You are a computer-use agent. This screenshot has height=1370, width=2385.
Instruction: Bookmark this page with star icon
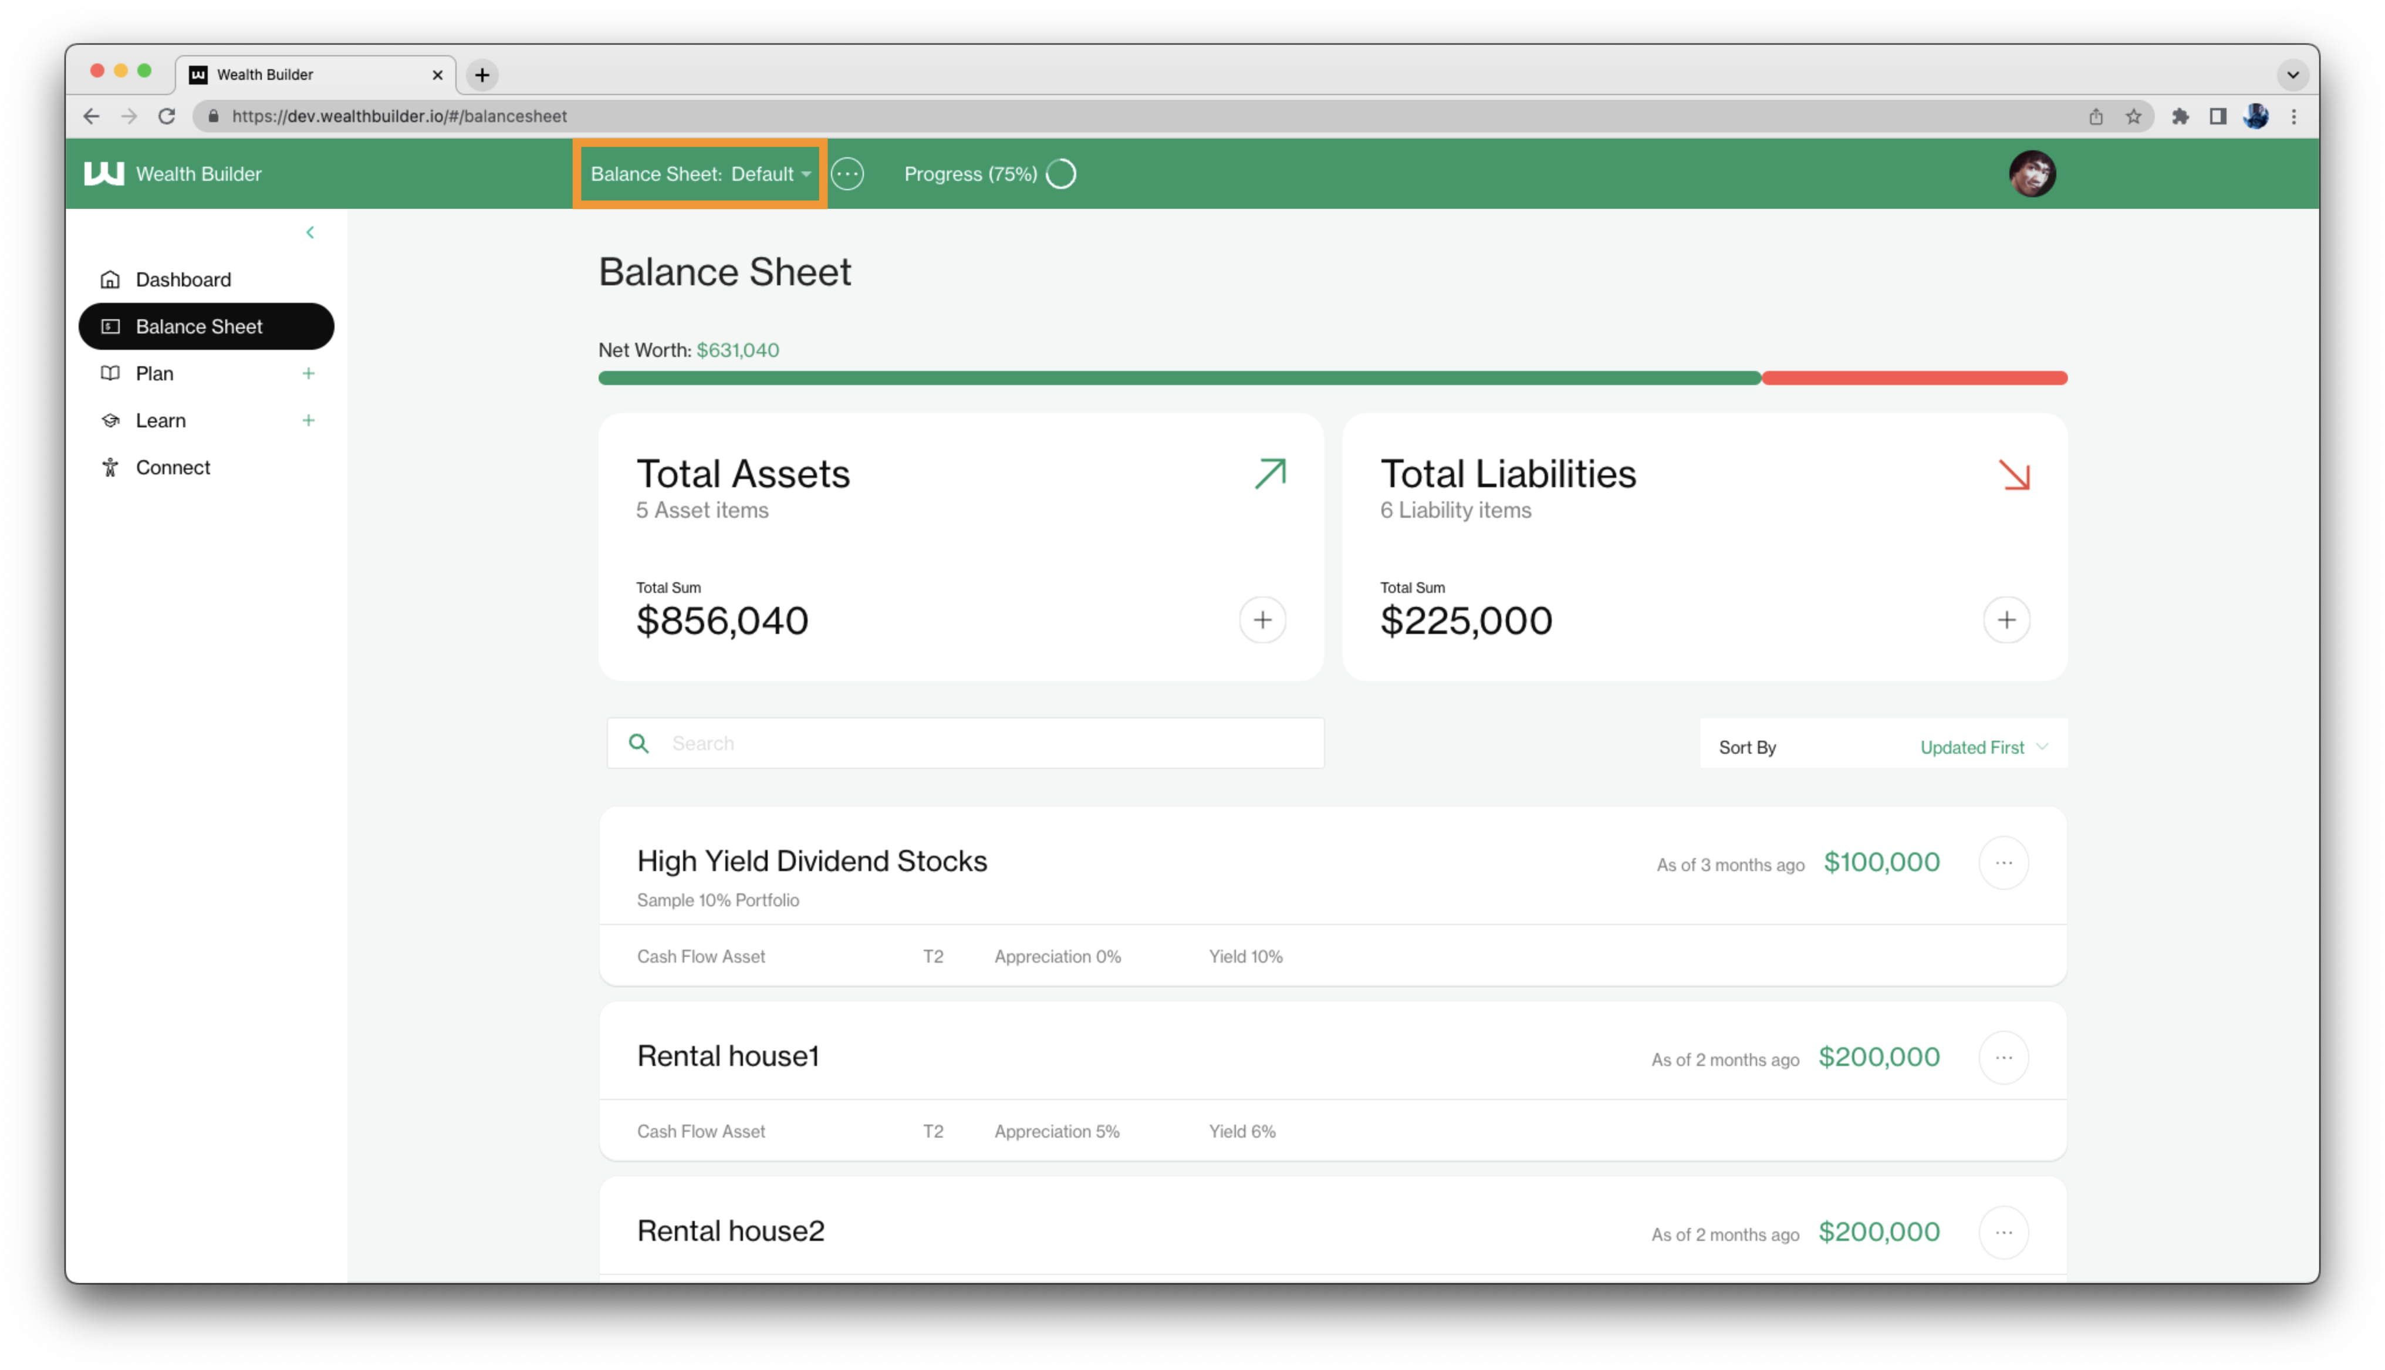[x=2133, y=117]
